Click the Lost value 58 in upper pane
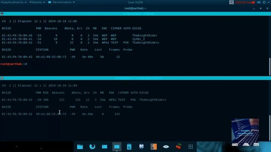This screenshot has width=271, height=152. pyautogui.click(x=102, y=57)
